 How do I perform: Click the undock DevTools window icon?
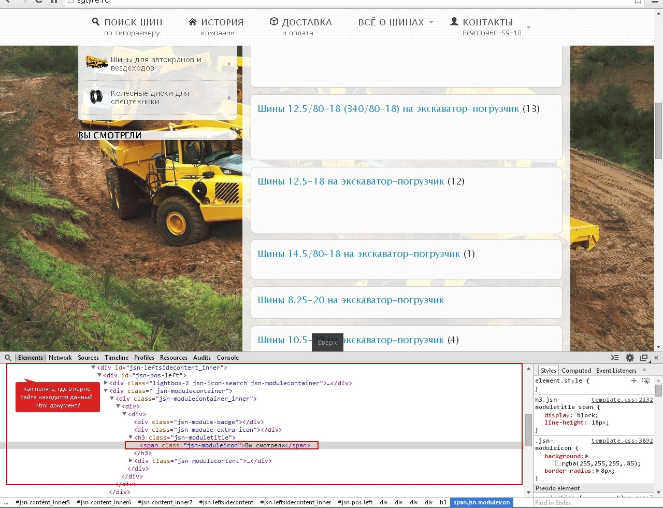644,358
